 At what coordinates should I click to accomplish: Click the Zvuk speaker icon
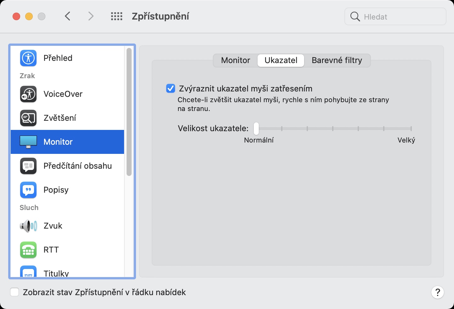[28, 226]
